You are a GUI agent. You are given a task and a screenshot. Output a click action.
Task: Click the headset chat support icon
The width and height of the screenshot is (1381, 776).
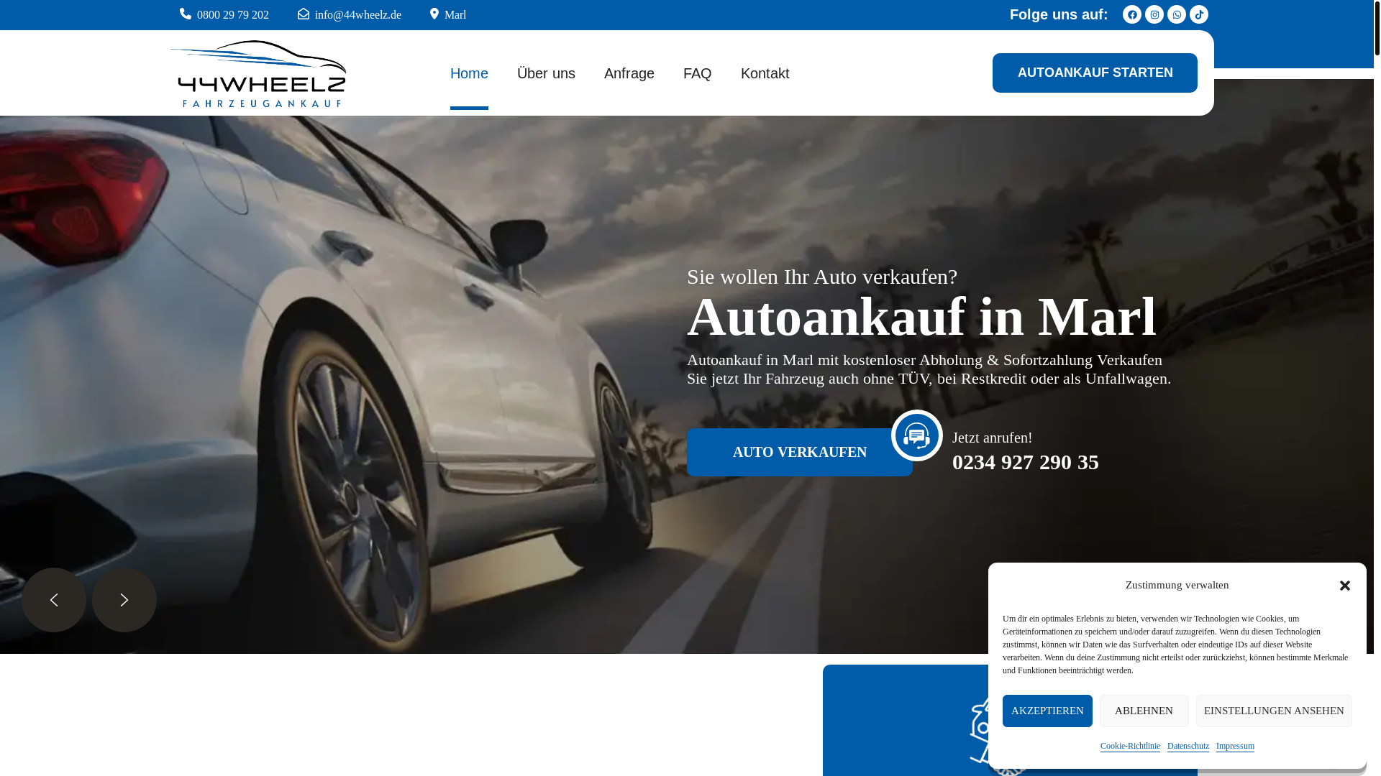917,435
